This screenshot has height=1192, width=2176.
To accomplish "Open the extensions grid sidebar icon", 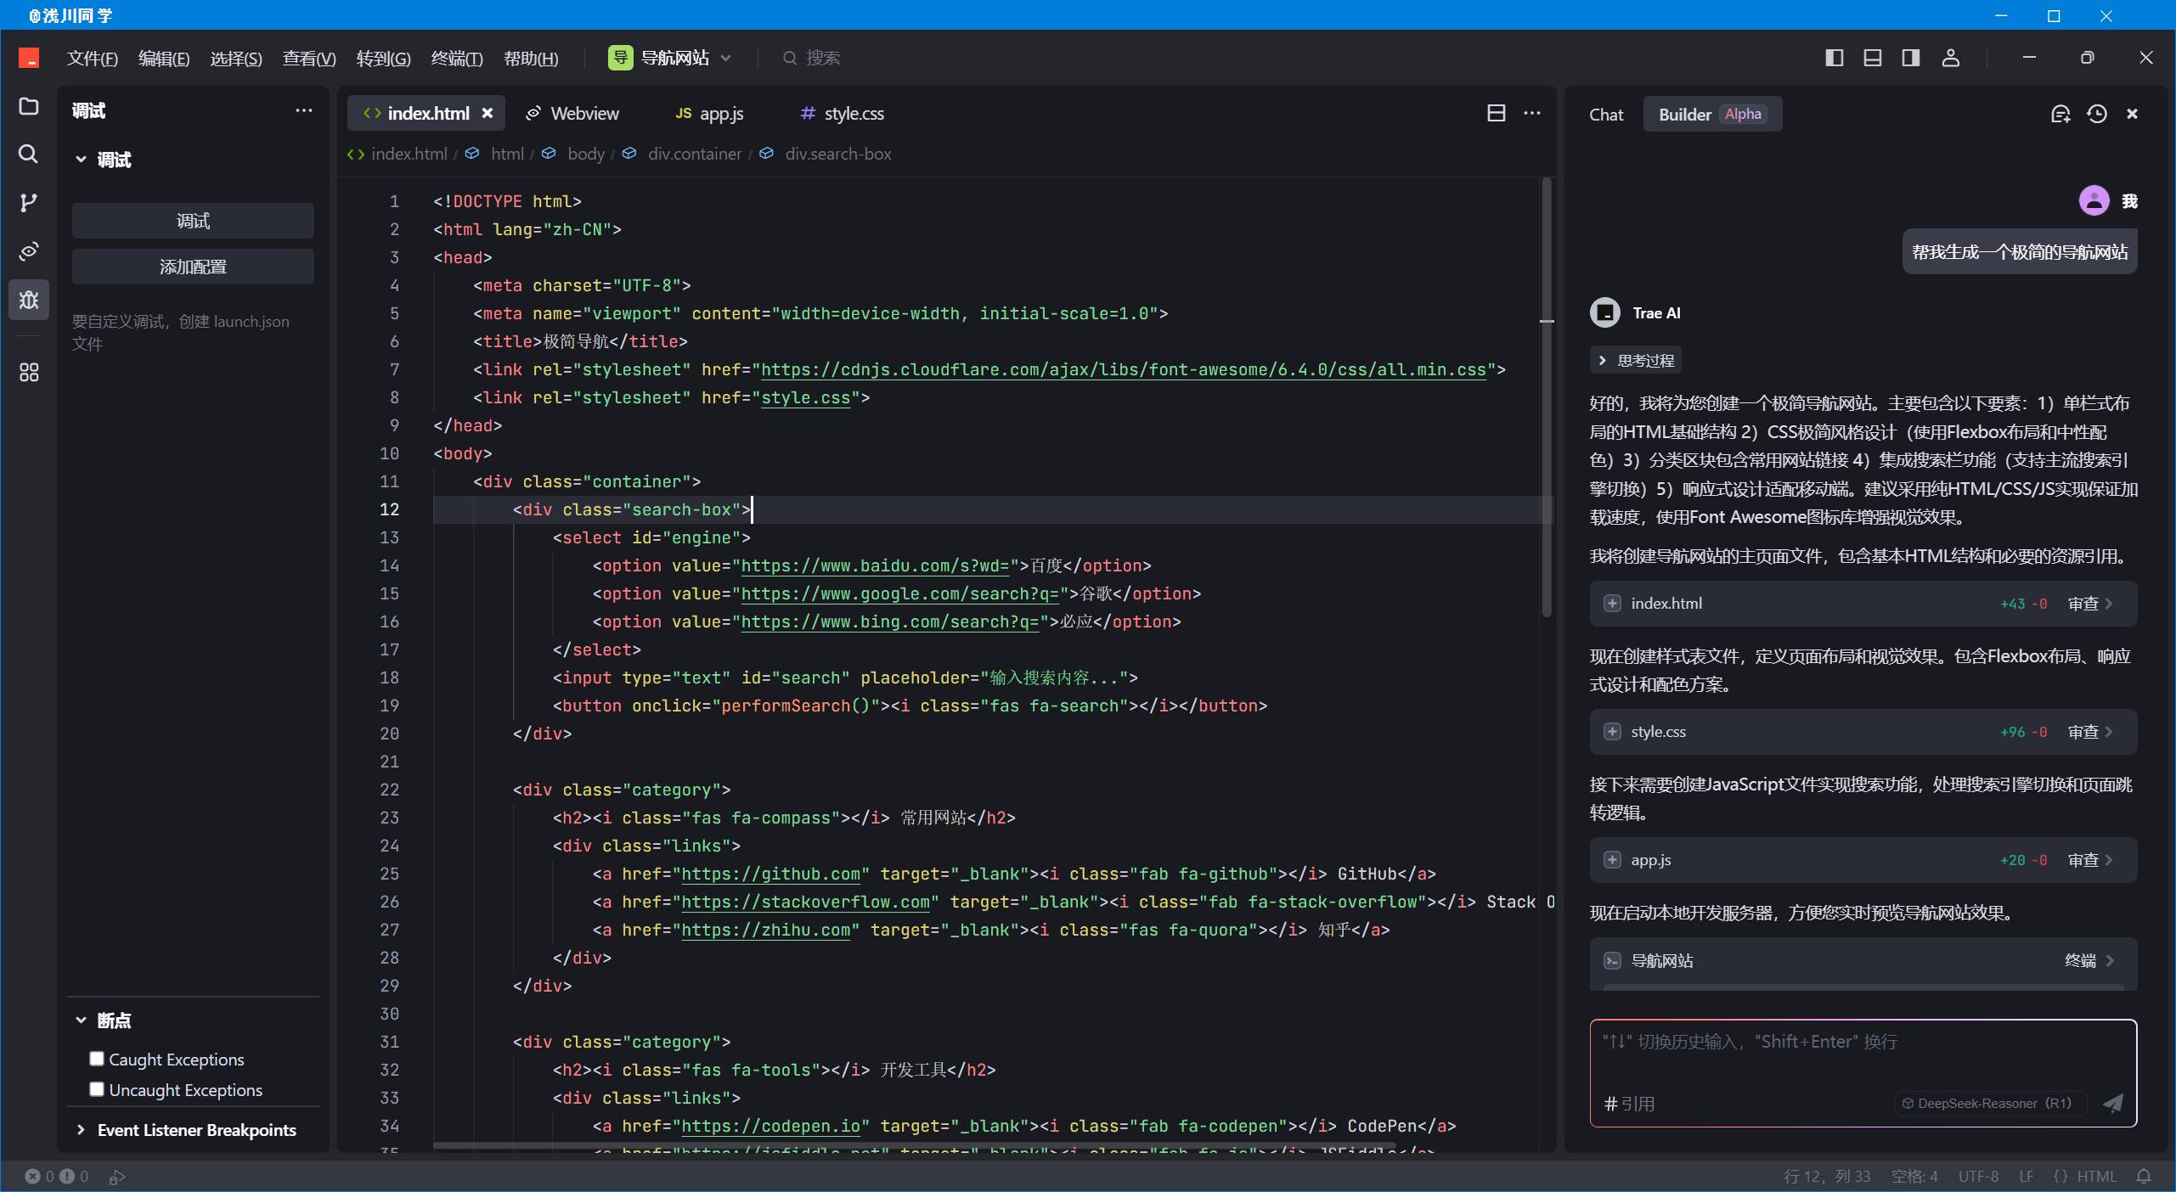I will [29, 372].
